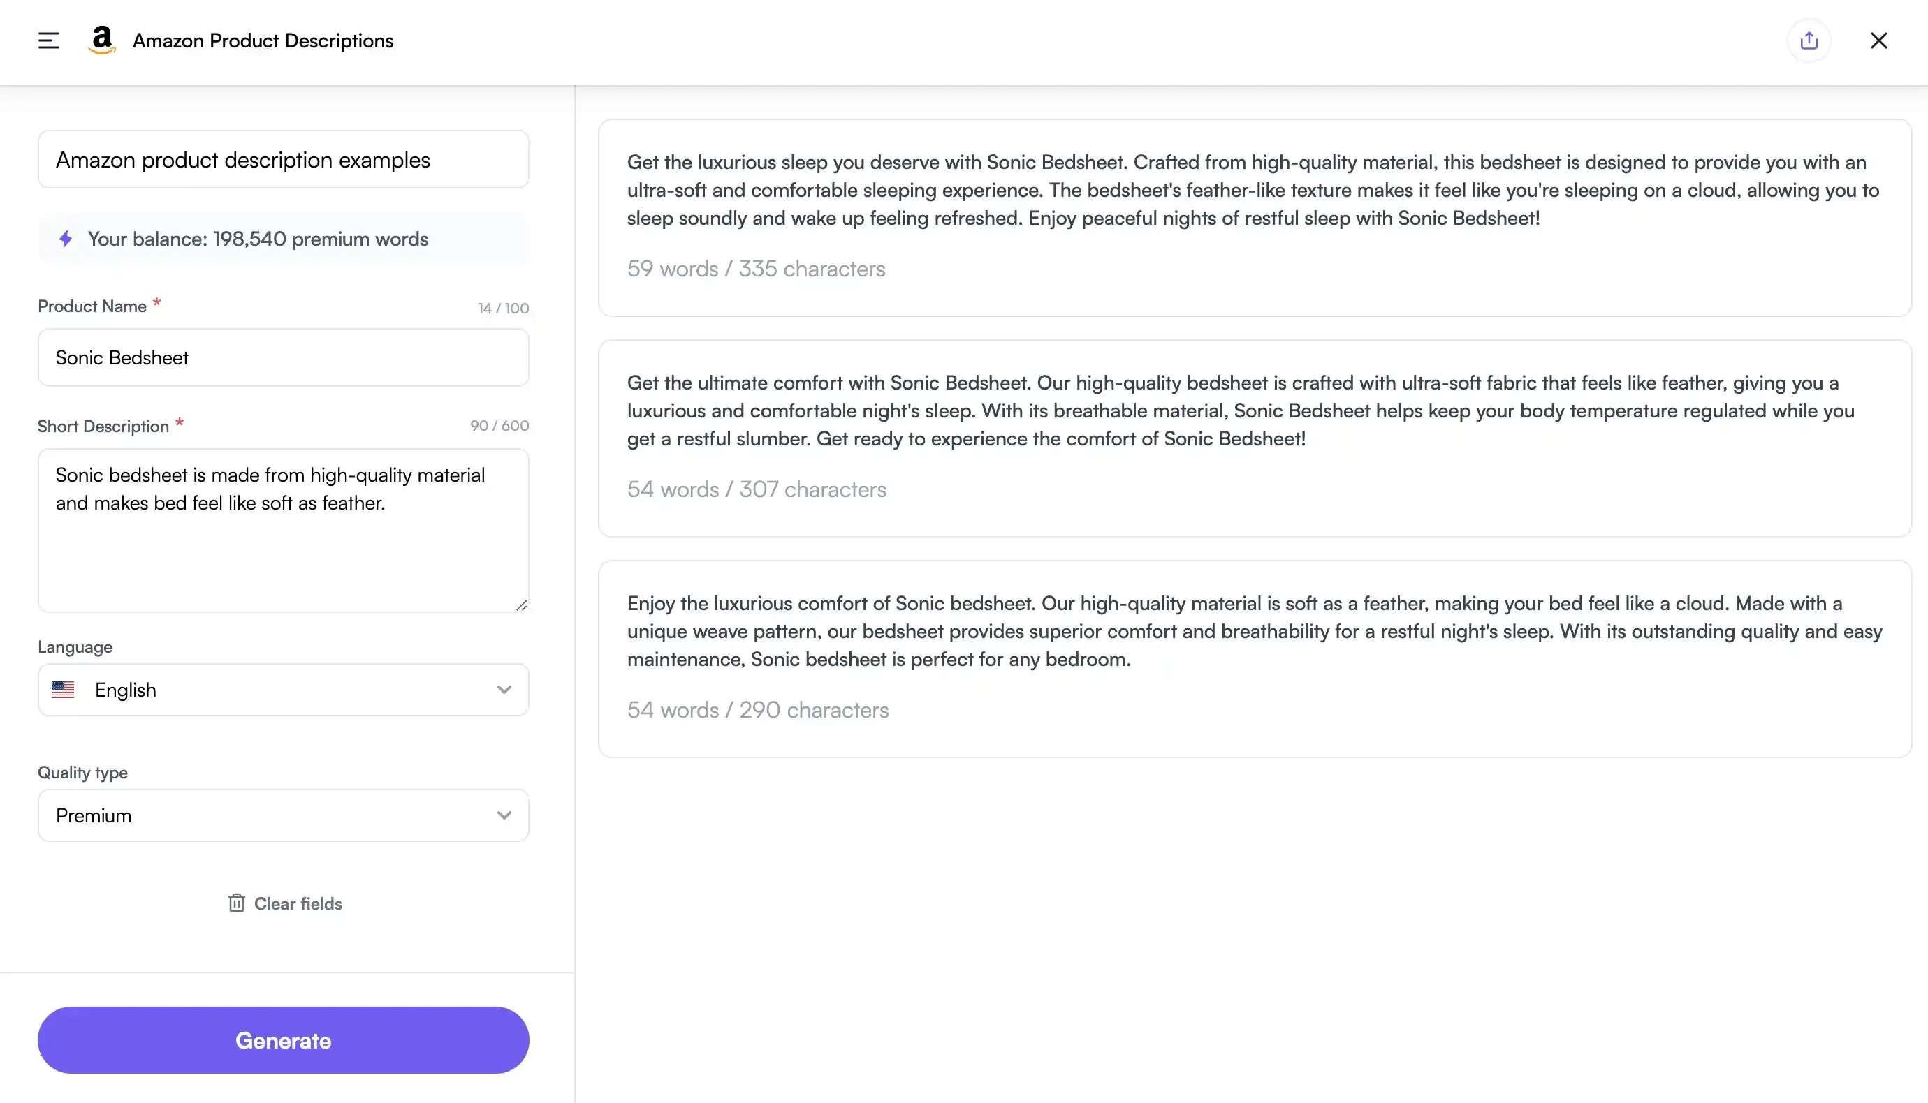1928x1103 pixels.
Task: Click the lightning bolt balance icon
Action: pyautogui.click(x=65, y=239)
